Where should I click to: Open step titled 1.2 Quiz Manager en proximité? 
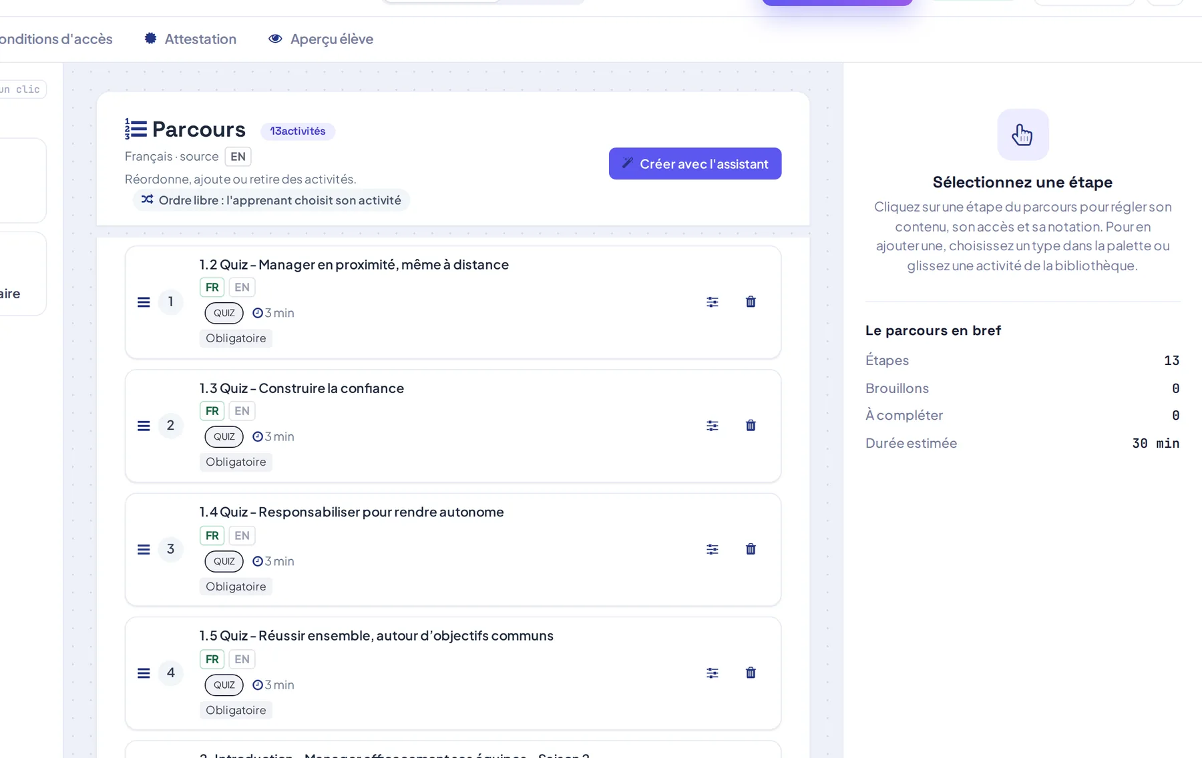click(x=354, y=264)
